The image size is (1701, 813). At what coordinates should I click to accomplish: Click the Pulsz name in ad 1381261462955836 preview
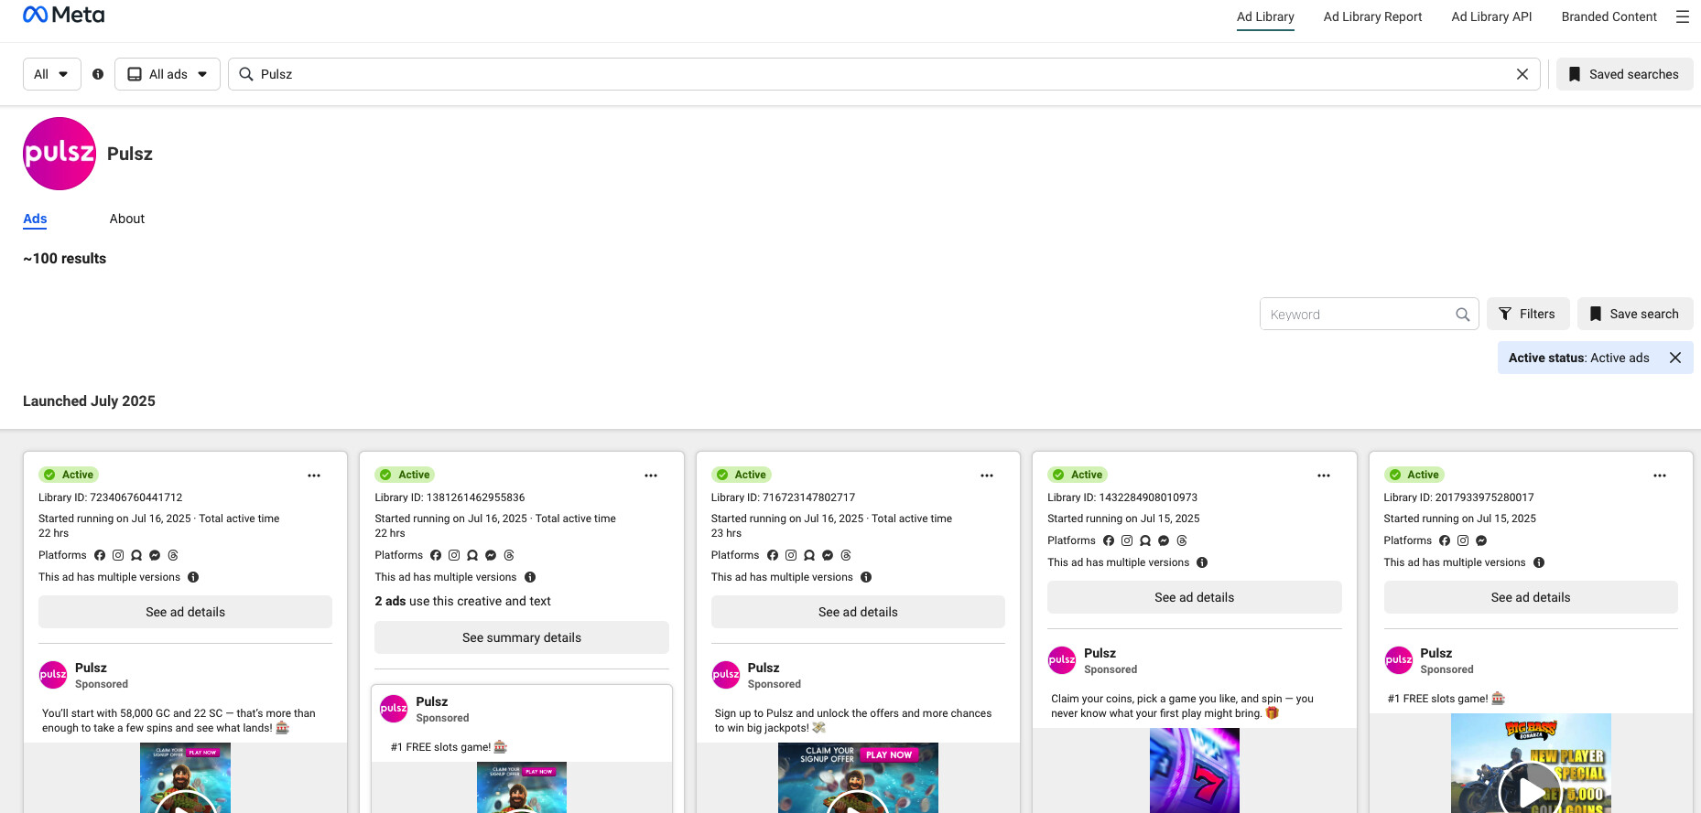coord(432,701)
